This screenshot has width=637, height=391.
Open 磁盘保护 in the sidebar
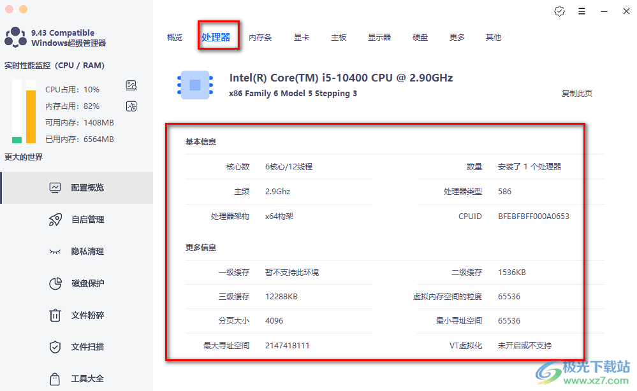[77, 283]
